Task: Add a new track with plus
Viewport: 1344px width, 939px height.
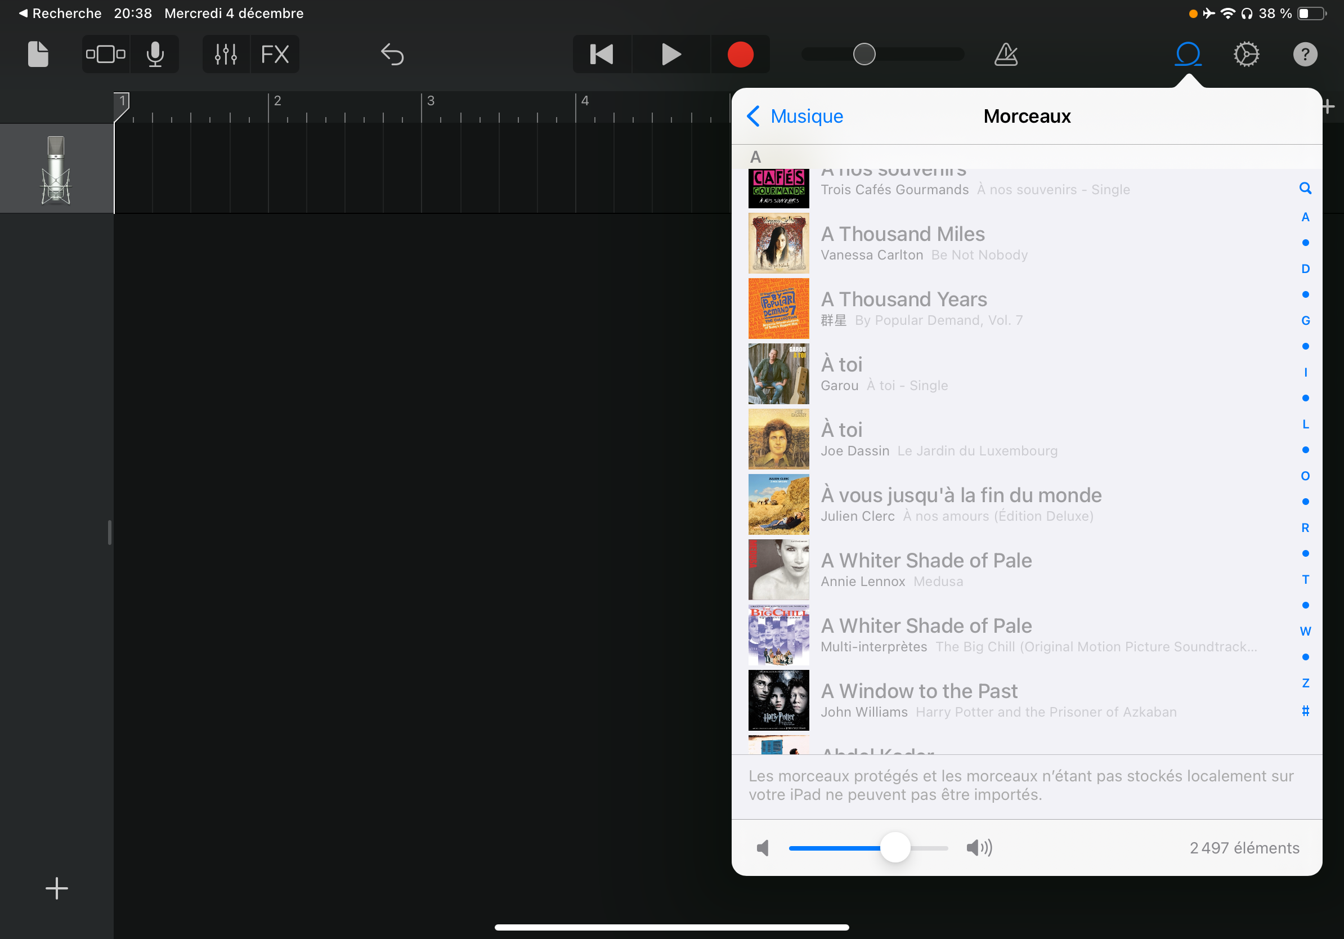Action: [57, 888]
